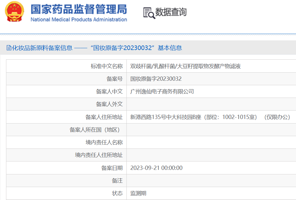Viewport: 296px width, 200px height.
Task: Click the 备案人所在国（地区） label cell
Action: tap(66, 130)
